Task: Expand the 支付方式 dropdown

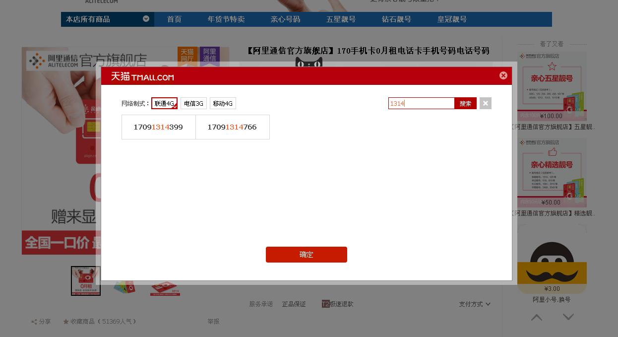Action: tap(475, 304)
